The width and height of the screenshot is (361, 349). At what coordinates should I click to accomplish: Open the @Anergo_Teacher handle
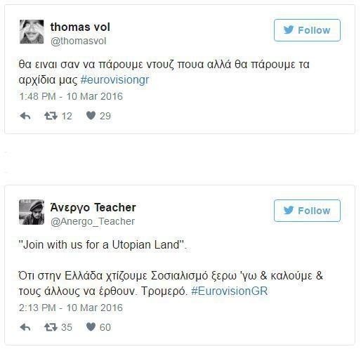(93, 221)
